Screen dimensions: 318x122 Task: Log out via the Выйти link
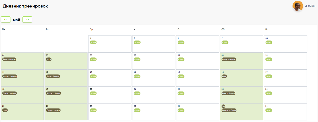coord(312,6)
